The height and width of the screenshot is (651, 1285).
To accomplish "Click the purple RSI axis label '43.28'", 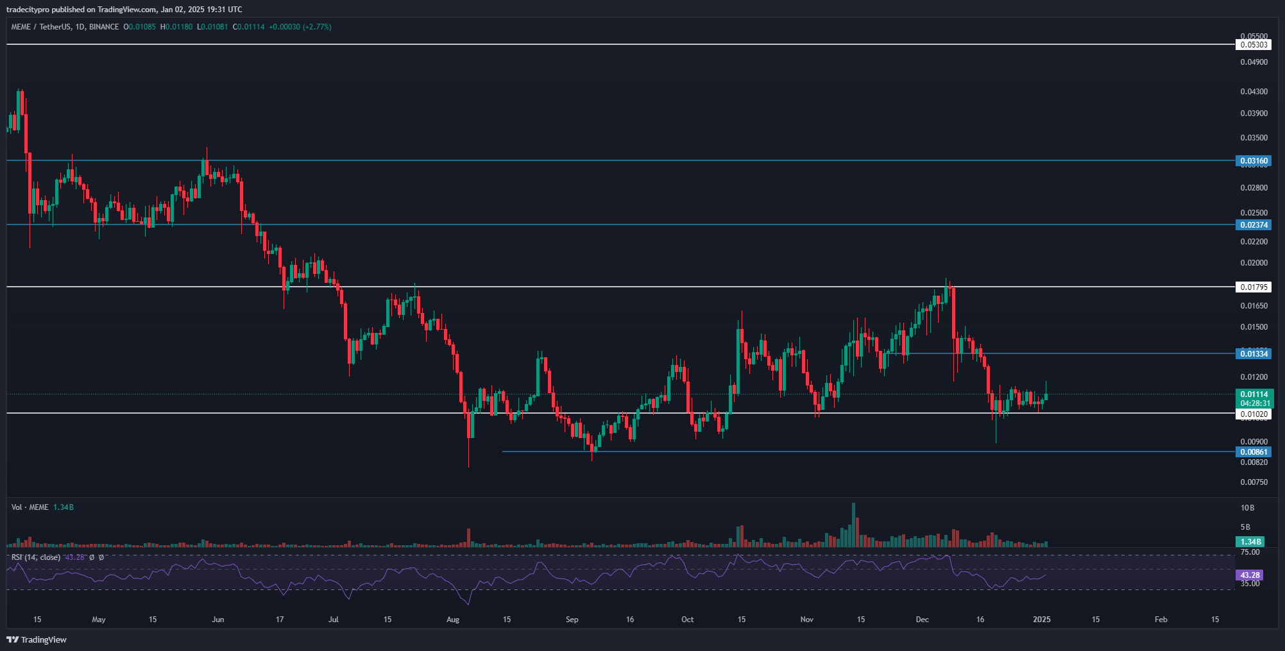I will coord(1250,575).
